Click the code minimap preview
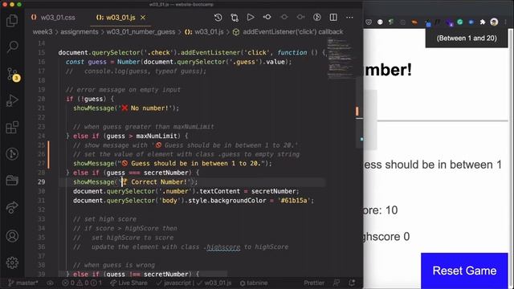This screenshot has width=514, height=289. point(340,59)
